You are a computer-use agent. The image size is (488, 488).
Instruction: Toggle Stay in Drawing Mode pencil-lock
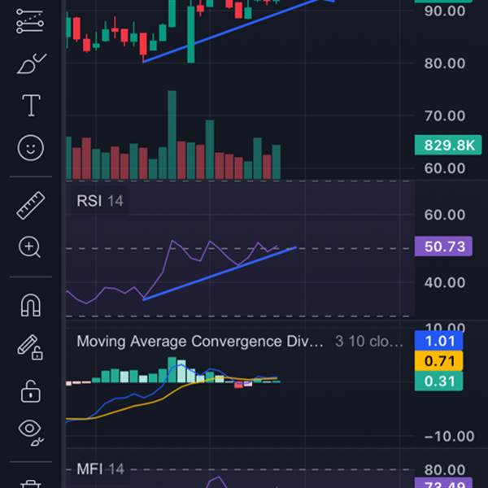pyautogui.click(x=30, y=347)
